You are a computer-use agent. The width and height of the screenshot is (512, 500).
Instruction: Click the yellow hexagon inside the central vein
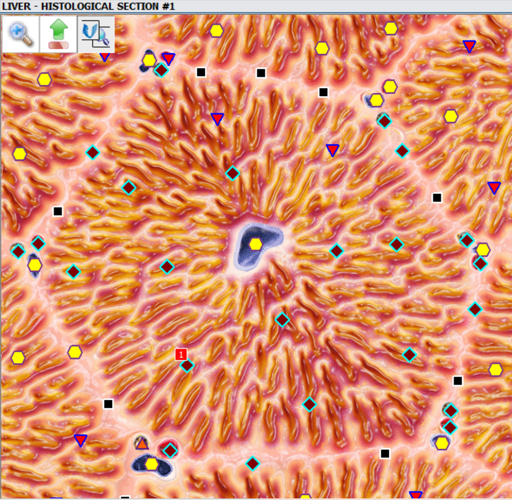click(x=255, y=244)
